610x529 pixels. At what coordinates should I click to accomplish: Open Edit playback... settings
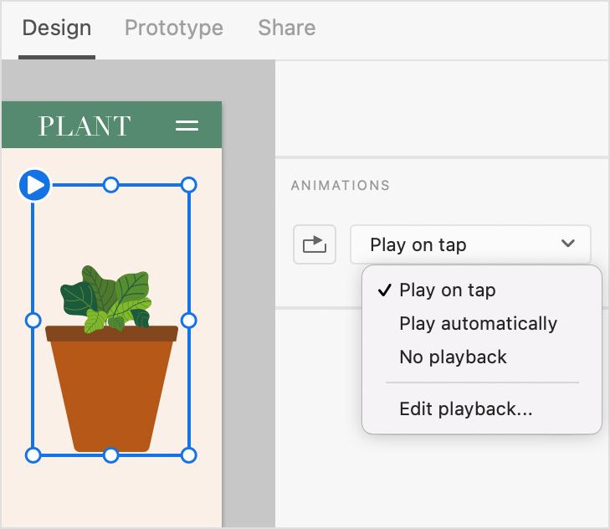(x=465, y=409)
